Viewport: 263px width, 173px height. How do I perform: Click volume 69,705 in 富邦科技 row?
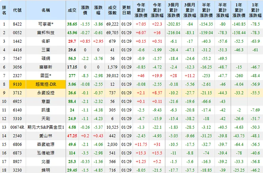112,33
